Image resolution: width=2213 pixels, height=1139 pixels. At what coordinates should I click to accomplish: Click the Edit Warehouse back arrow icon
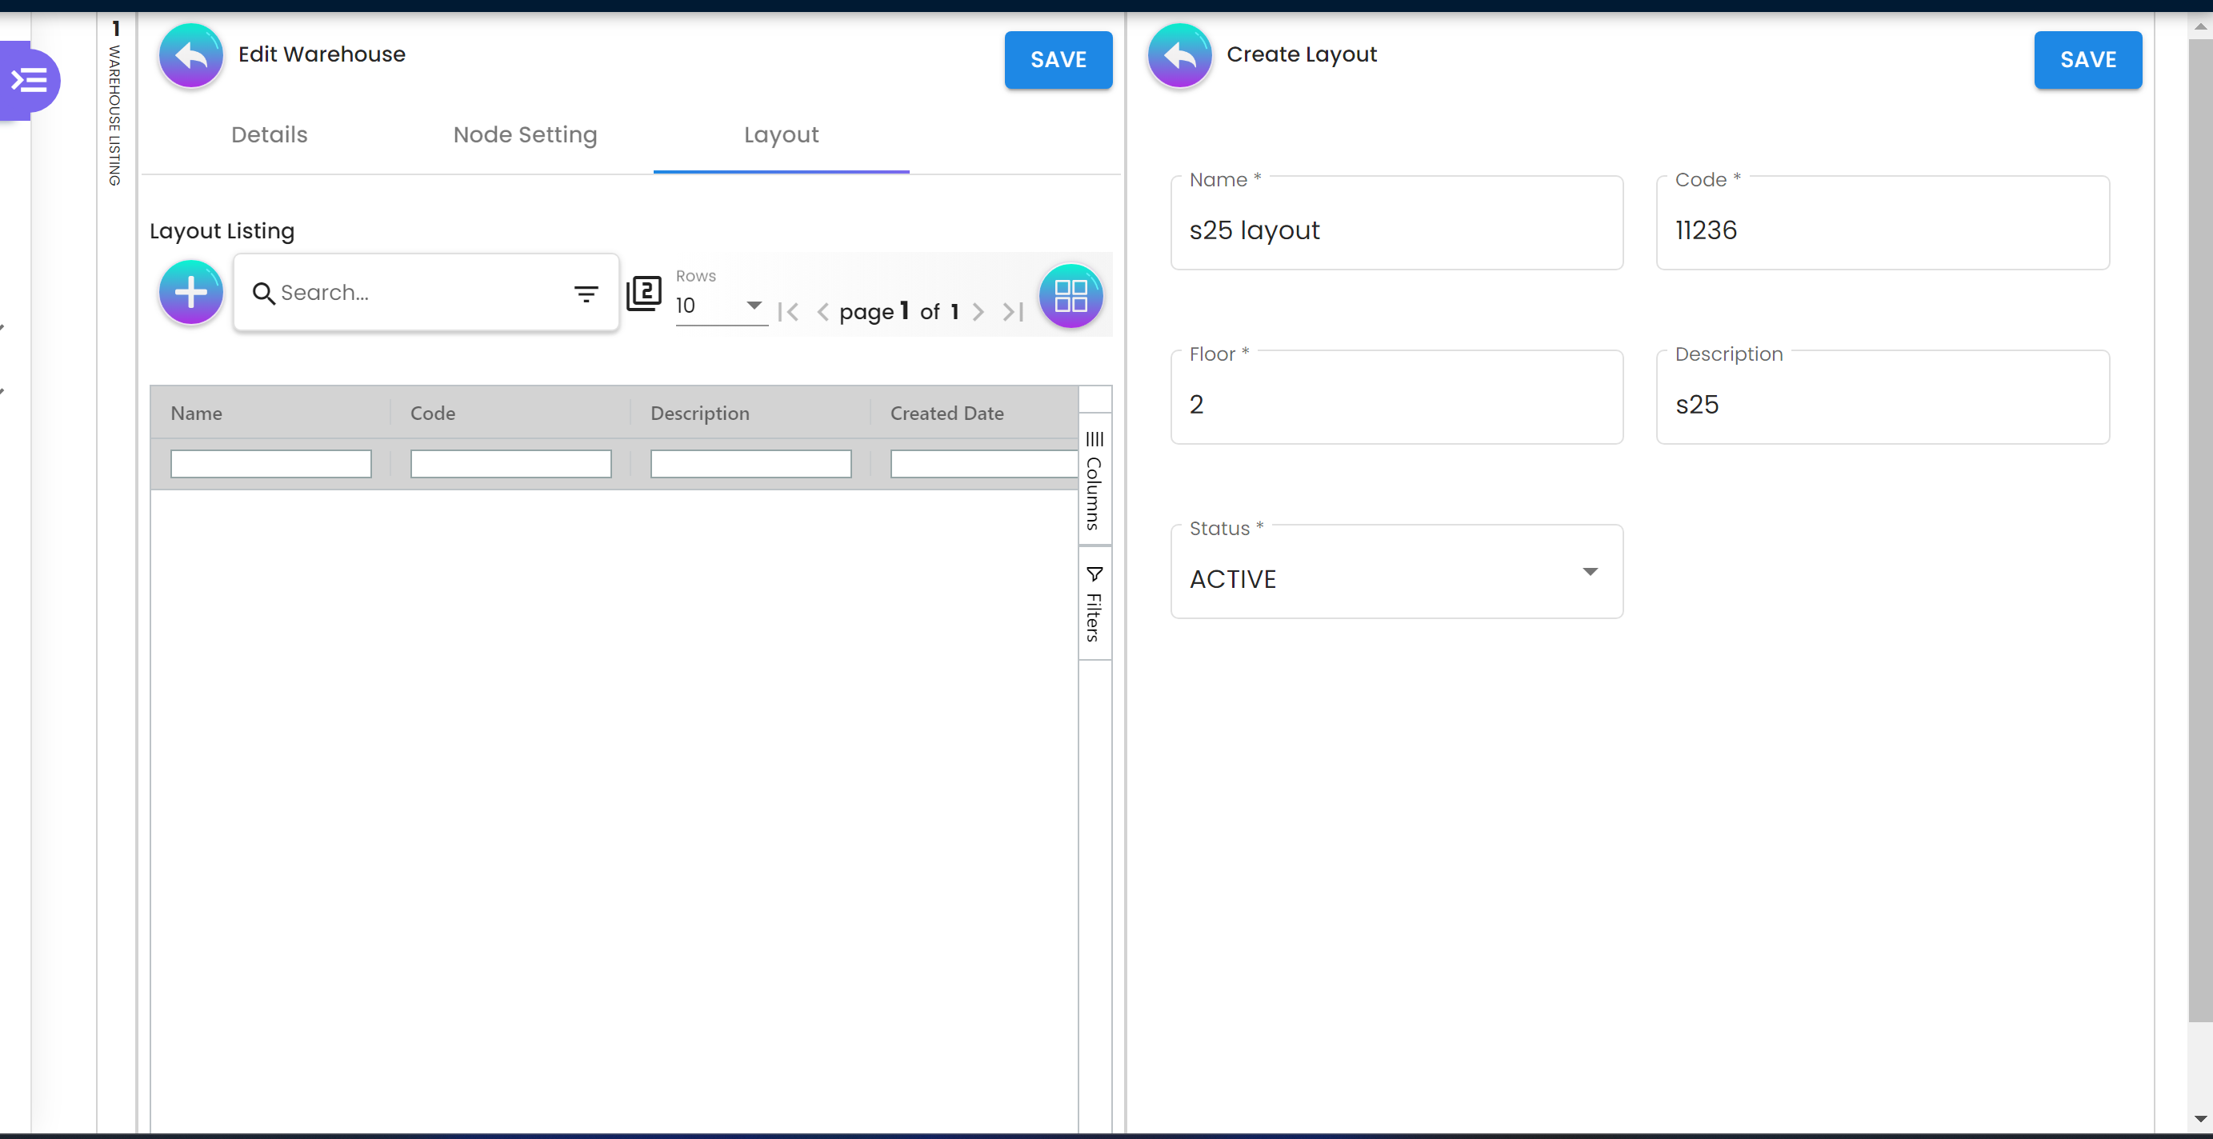190,57
